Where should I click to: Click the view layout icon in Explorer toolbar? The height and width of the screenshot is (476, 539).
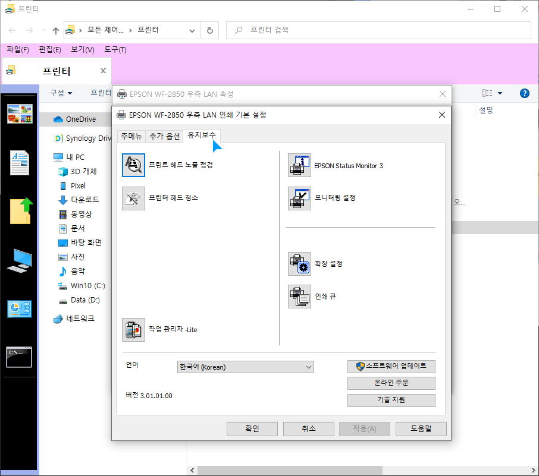(x=487, y=93)
